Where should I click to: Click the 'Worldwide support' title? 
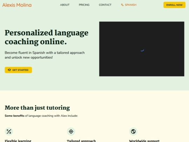144,141
